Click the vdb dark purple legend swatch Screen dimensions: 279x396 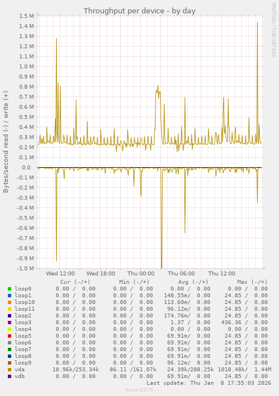tap(10, 376)
